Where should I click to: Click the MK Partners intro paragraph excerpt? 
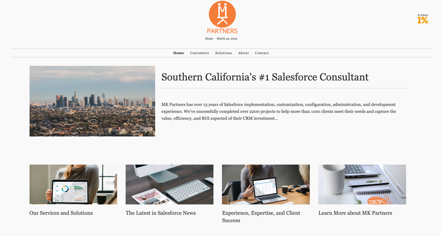click(x=279, y=111)
